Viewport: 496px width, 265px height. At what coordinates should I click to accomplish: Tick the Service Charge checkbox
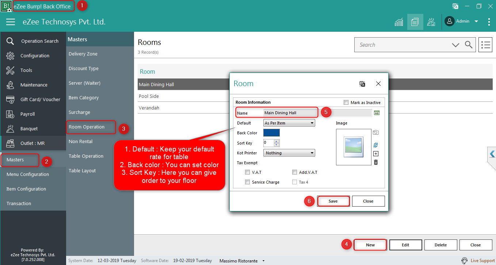(x=248, y=182)
